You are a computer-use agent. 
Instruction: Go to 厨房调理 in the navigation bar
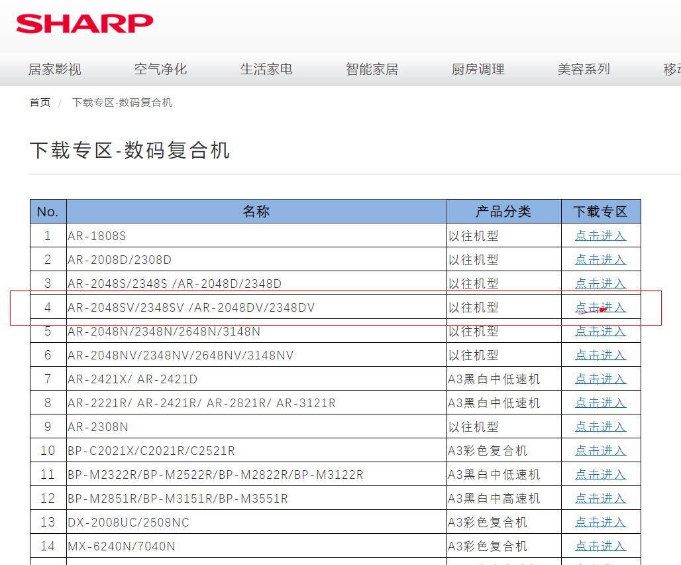(x=478, y=69)
